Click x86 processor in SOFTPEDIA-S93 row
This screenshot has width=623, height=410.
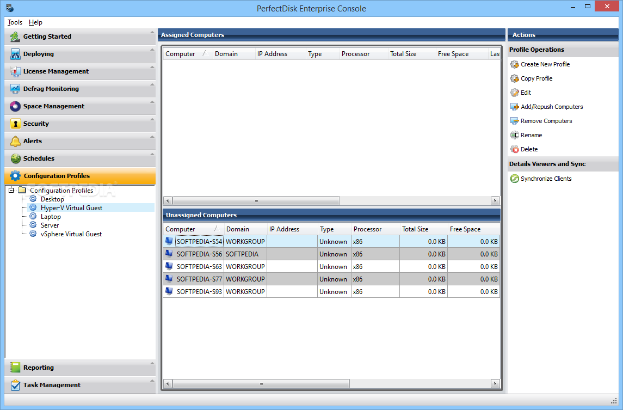click(x=375, y=291)
